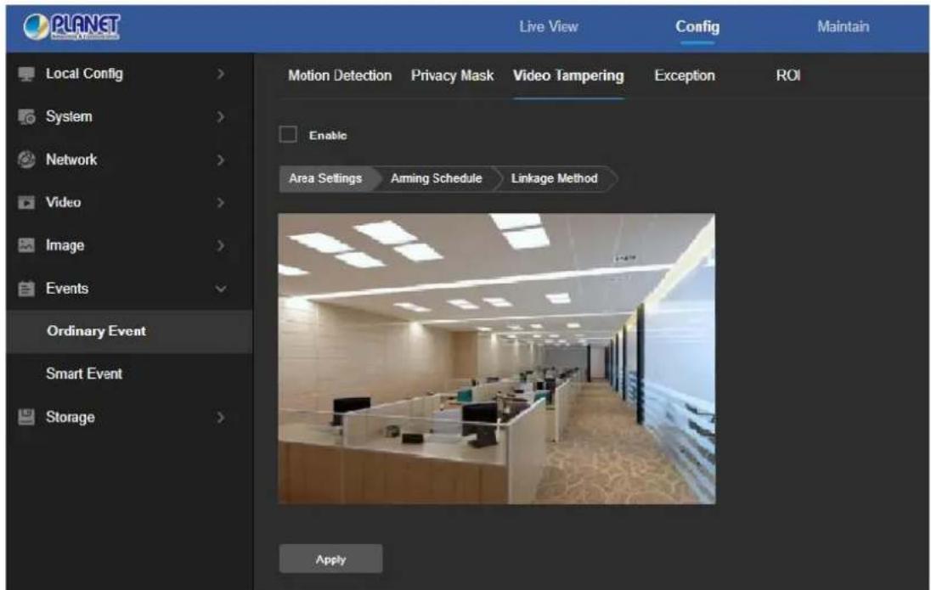Go to Arming Schedule step

pos(437,178)
